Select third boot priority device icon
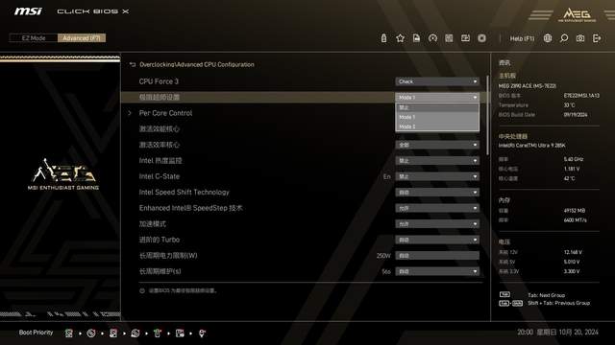This screenshot has height=345, width=615. pyautogui.click(x=113, y=333)
